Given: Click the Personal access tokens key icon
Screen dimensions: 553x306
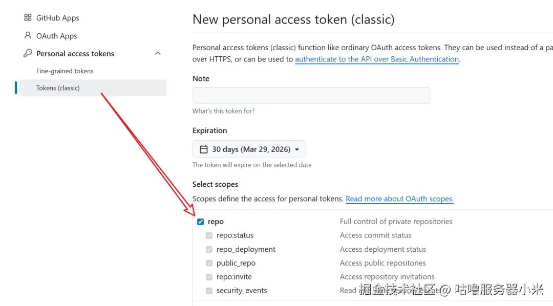Looking at the screenshot, I should pyautogui.click(x=28, y=54).
